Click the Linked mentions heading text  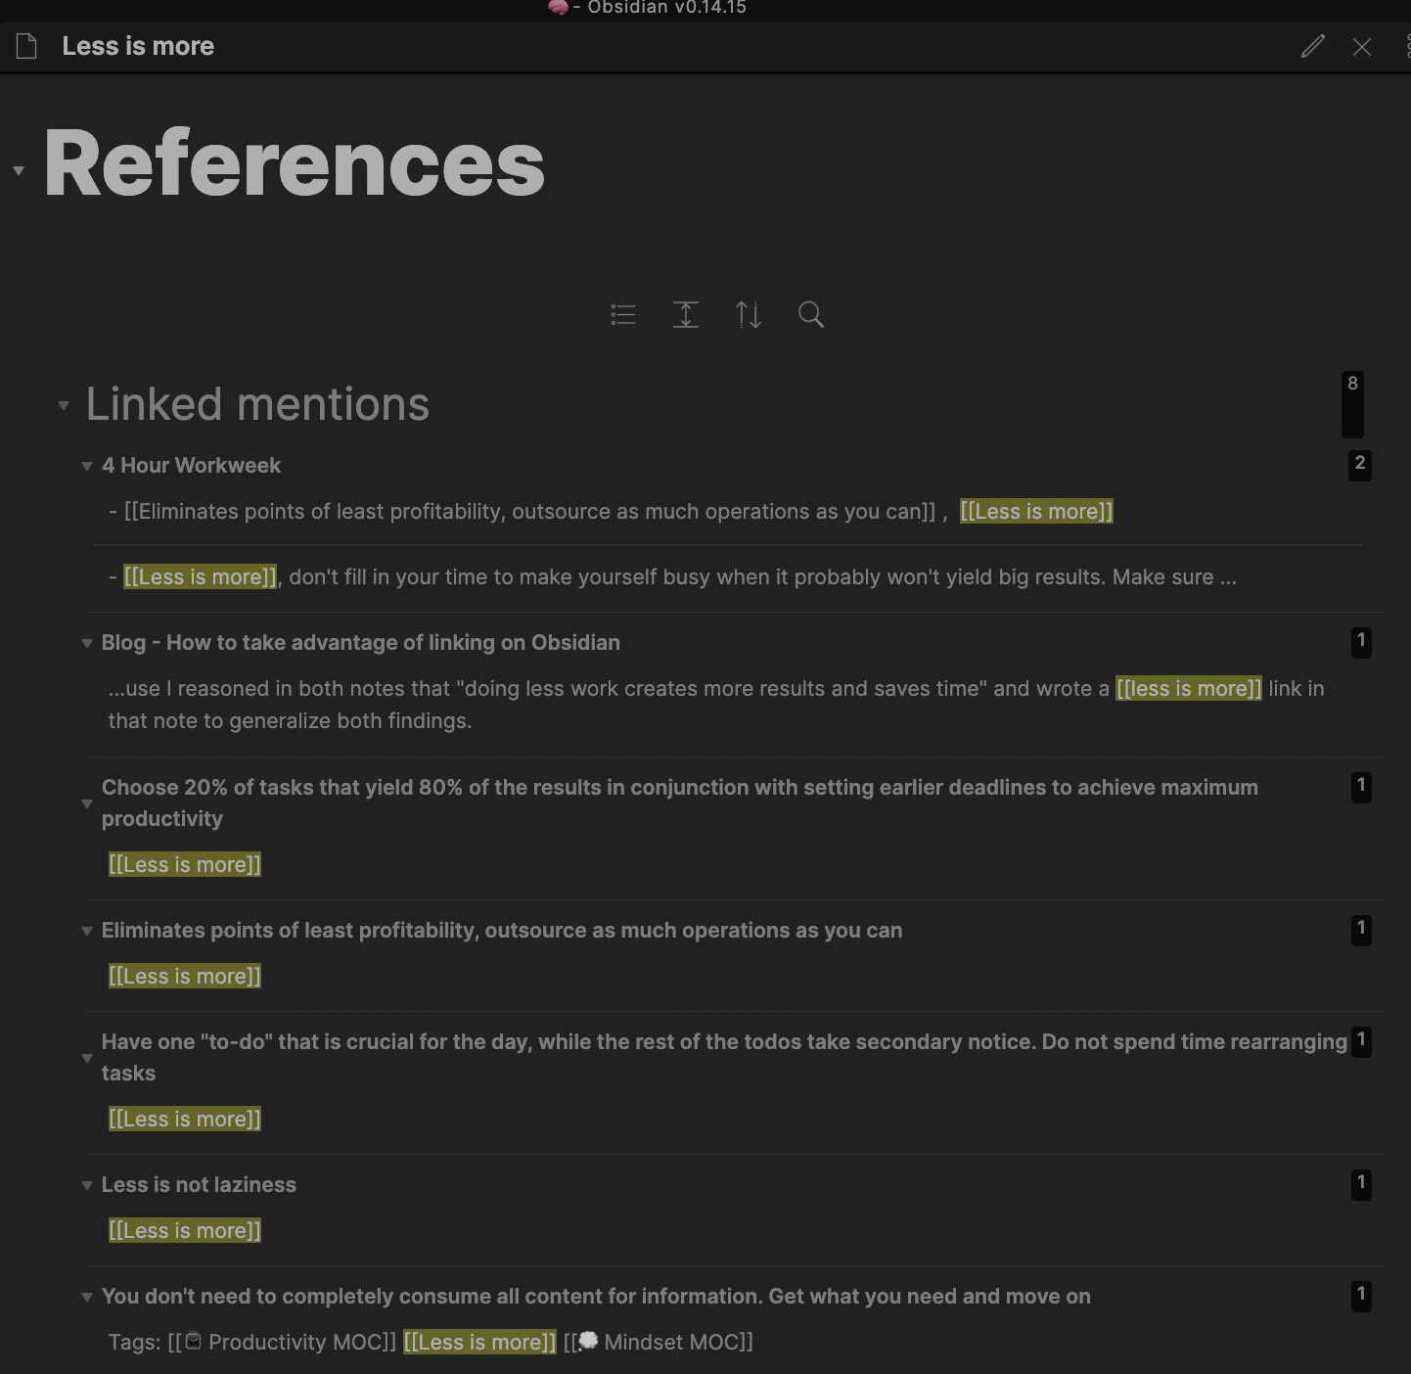point(257,404)
